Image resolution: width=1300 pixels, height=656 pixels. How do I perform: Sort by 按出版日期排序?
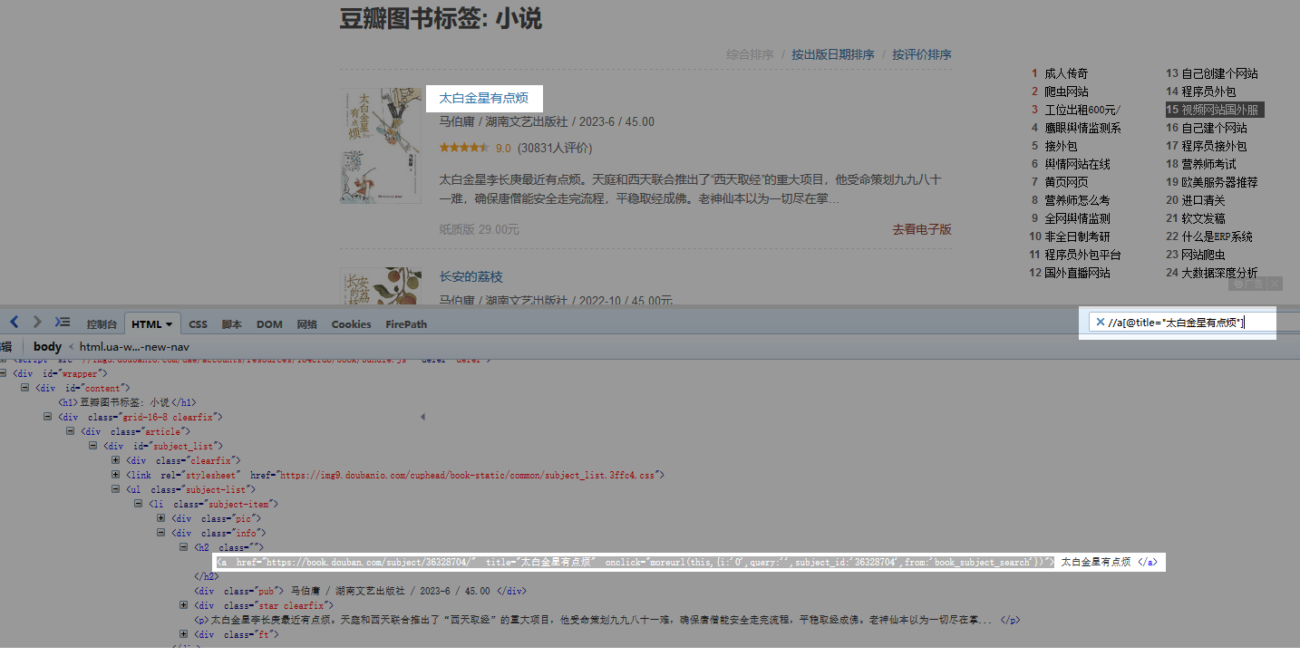tap(833, 54)
